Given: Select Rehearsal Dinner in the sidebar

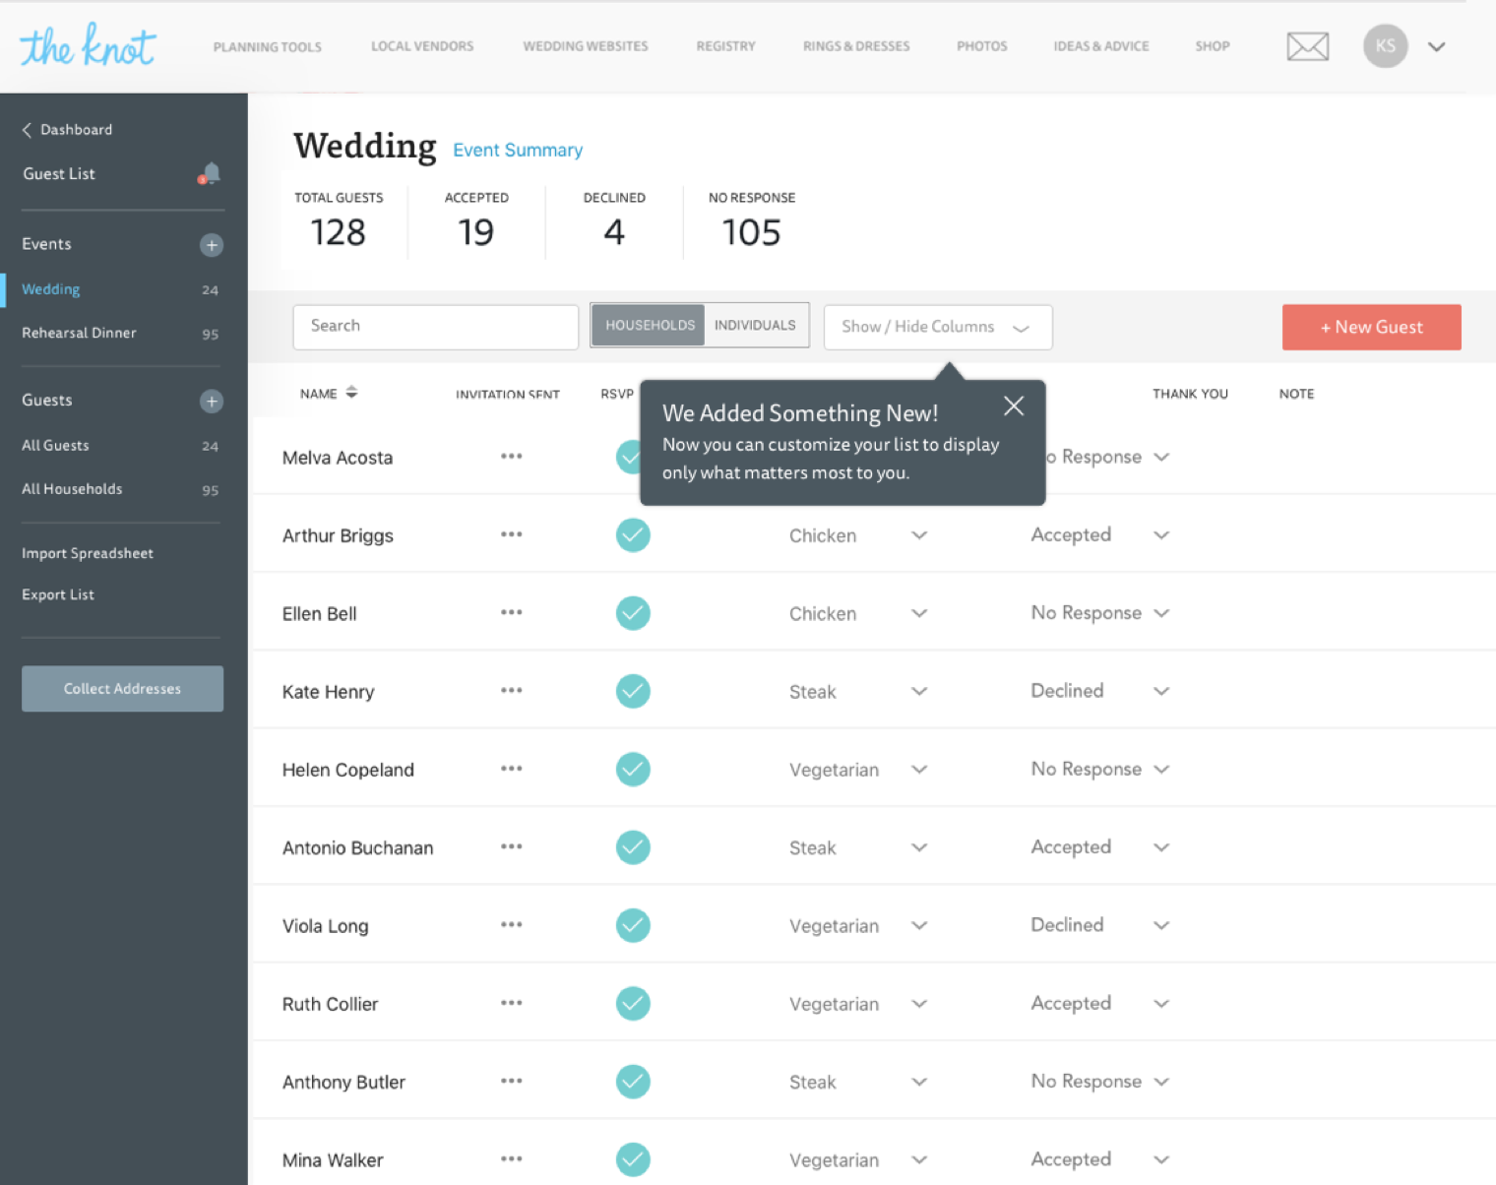Looking at the screenshot, I should [x=79, y=333].
